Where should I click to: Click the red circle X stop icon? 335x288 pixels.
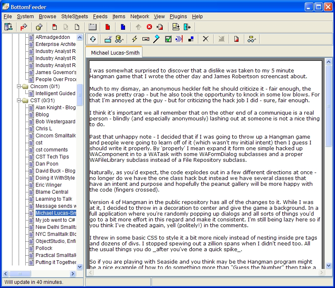tap(149, 26)
